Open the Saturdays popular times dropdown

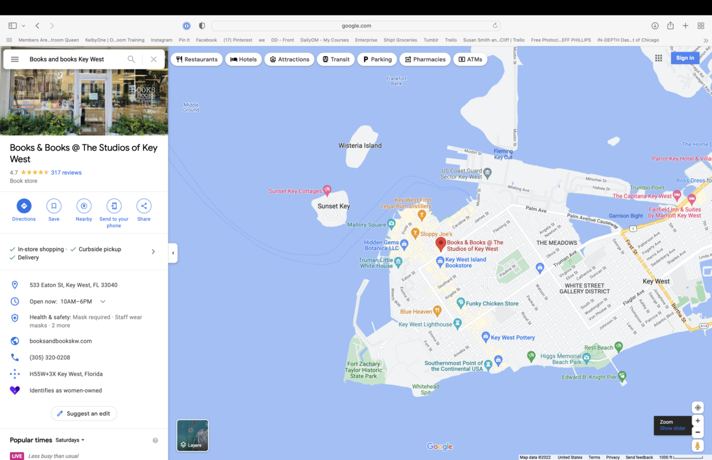[70, 440]
